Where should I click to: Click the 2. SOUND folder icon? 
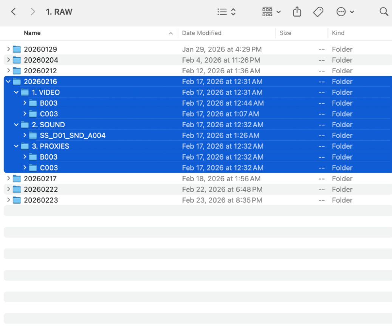25,125
